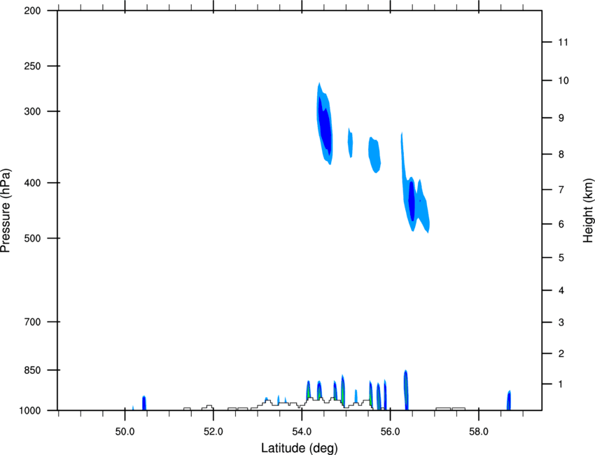
Task: Click the 9 km height label
Action: pos(561,118)
